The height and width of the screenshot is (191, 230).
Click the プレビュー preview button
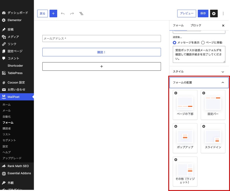[x=187, y=14]
